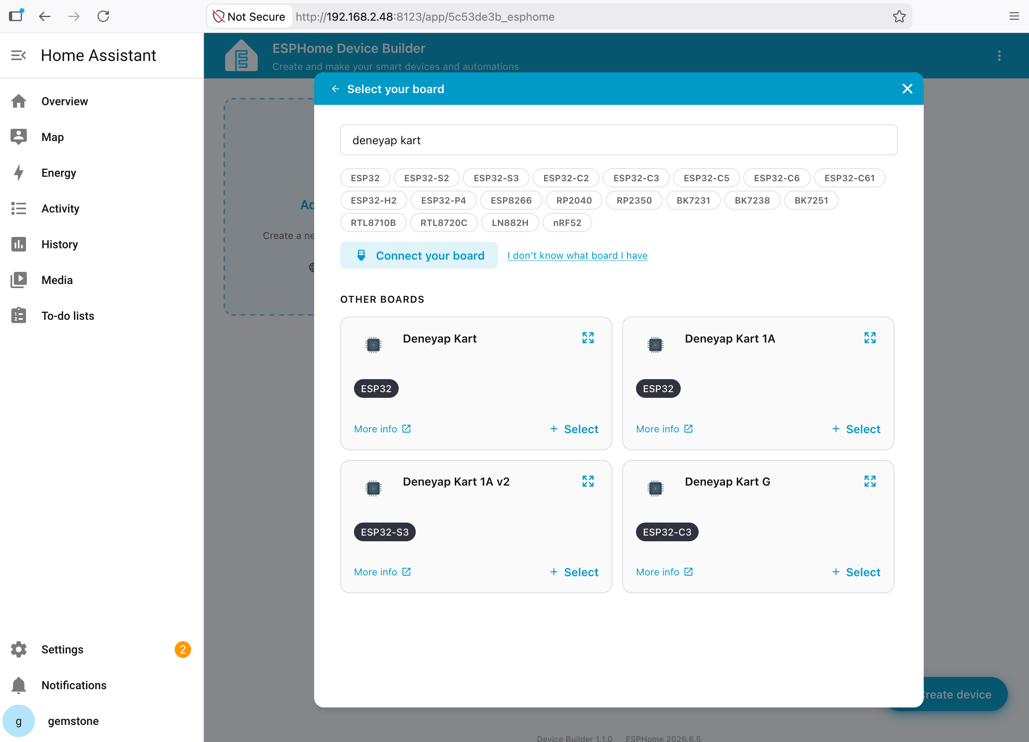
Task: Filter boards by ESP32-P4 chip
Action: (x=443, y=200)
